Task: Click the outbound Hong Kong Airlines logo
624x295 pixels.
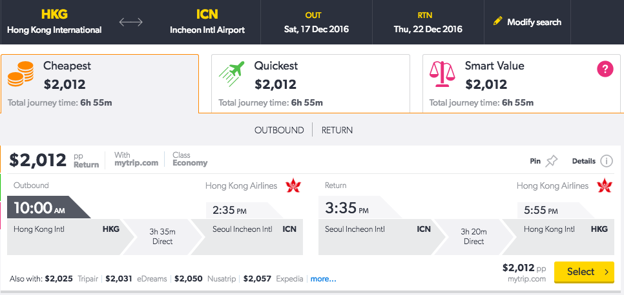Action: click(294, 186)
